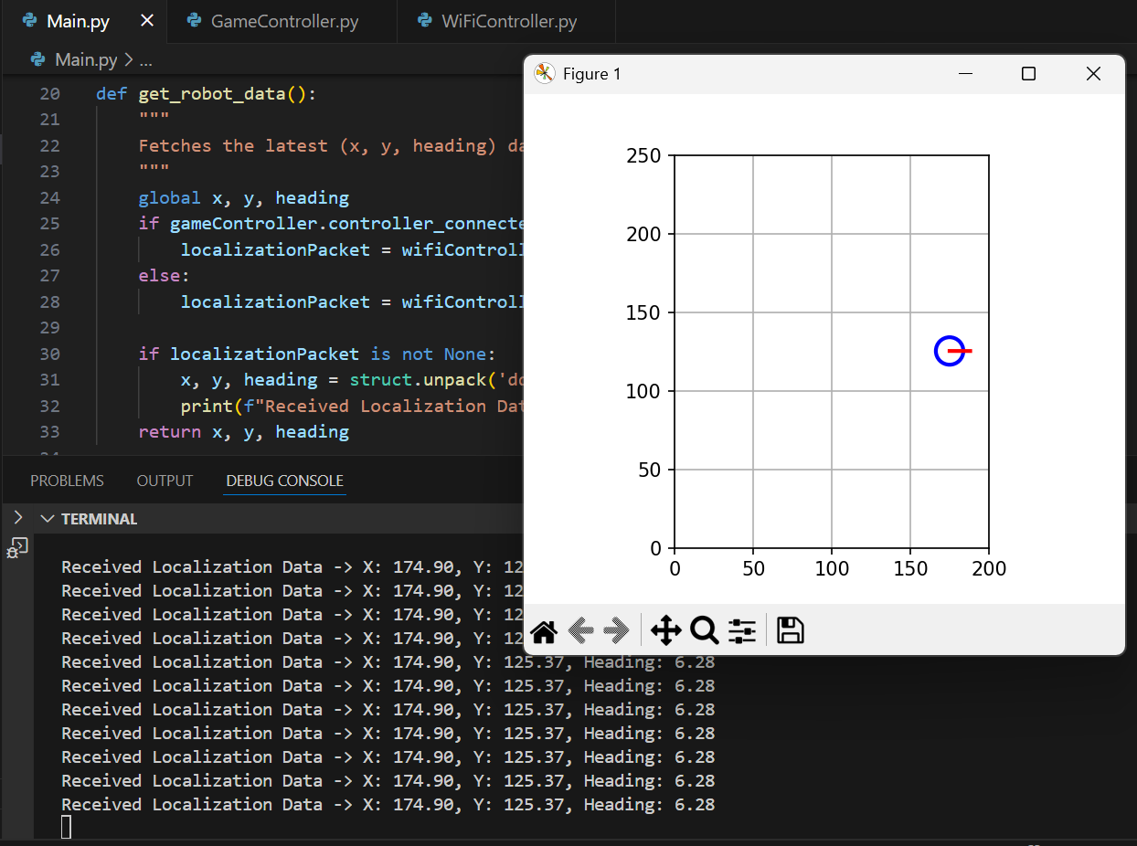Maximize the Figure 1 window

tap(1028, 74)
